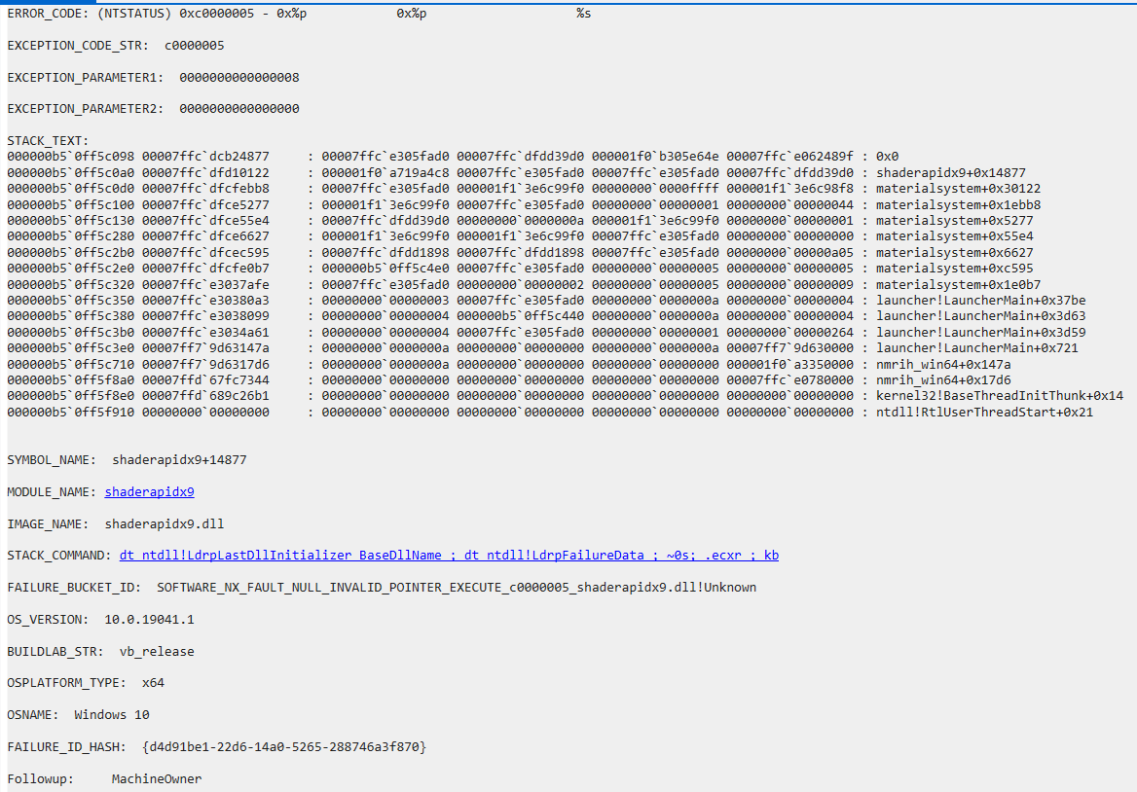This screenshot has width=1137, height=792.
Task: Select stack frame materialsystem+0x30122
Action: [958, 189]
